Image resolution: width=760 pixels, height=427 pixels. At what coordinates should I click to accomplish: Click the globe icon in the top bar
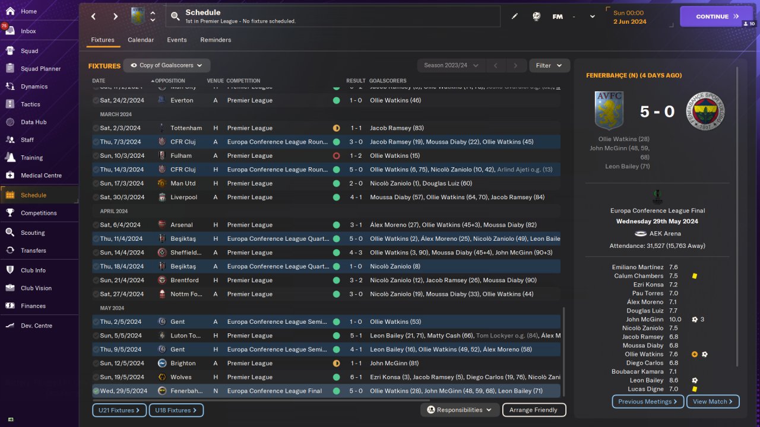click(x=536, y=17)
